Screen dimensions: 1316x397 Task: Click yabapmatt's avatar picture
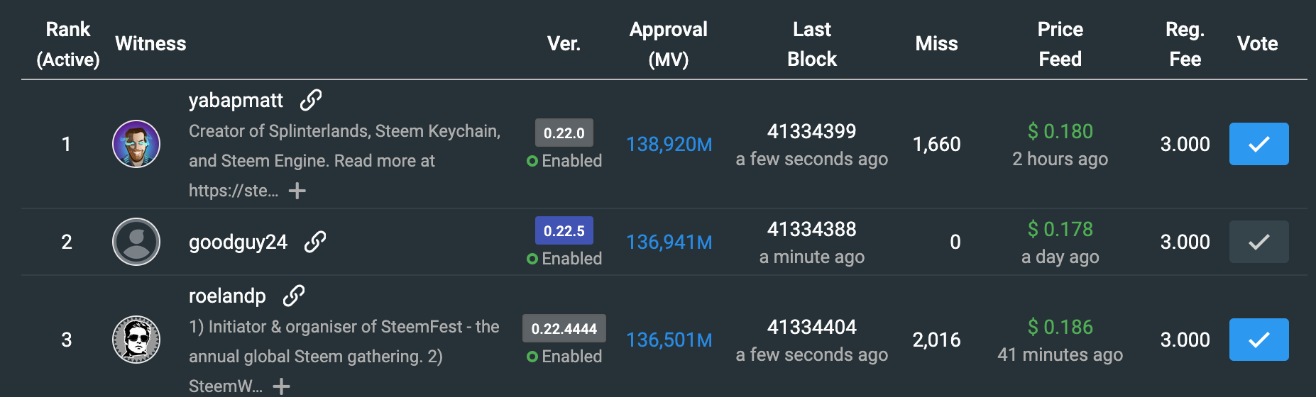point(136,144)
